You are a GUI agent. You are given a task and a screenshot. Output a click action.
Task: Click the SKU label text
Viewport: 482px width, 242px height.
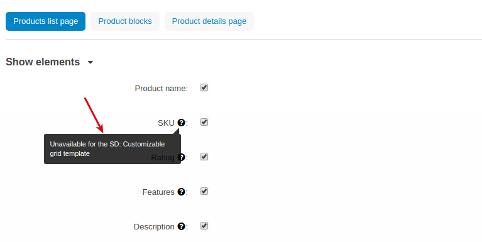166,123
